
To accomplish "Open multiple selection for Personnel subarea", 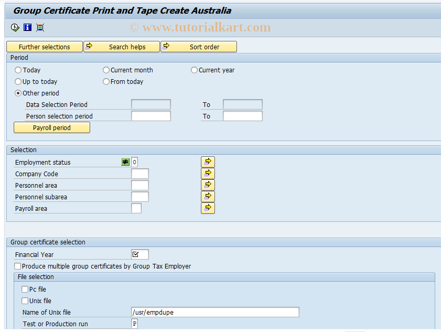I will (x=208, y=196).
